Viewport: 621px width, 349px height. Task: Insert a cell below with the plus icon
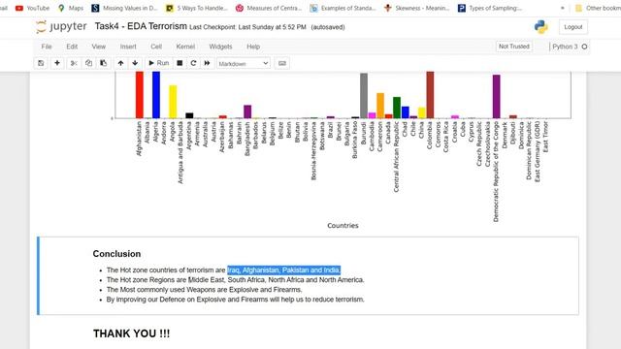tap(57, 63)
